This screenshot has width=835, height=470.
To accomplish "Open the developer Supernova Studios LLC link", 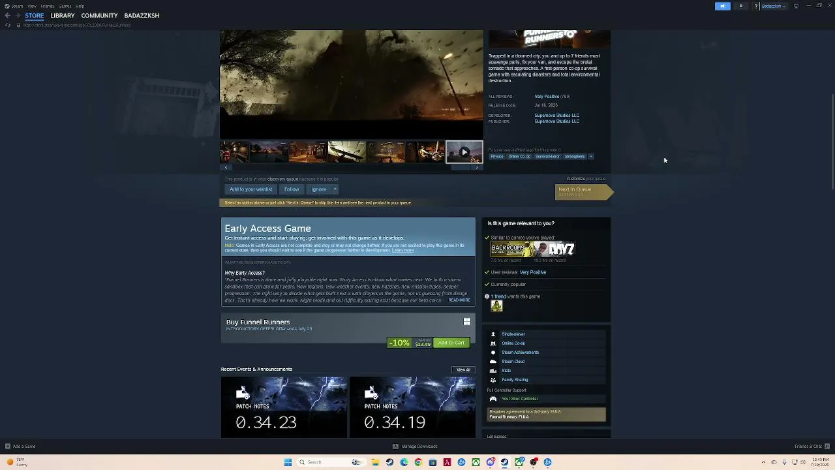I will [x=556, y=116].
